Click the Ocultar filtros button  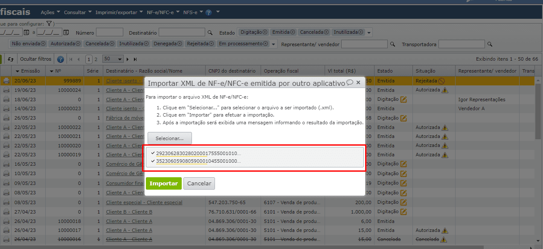click(36, 59)
